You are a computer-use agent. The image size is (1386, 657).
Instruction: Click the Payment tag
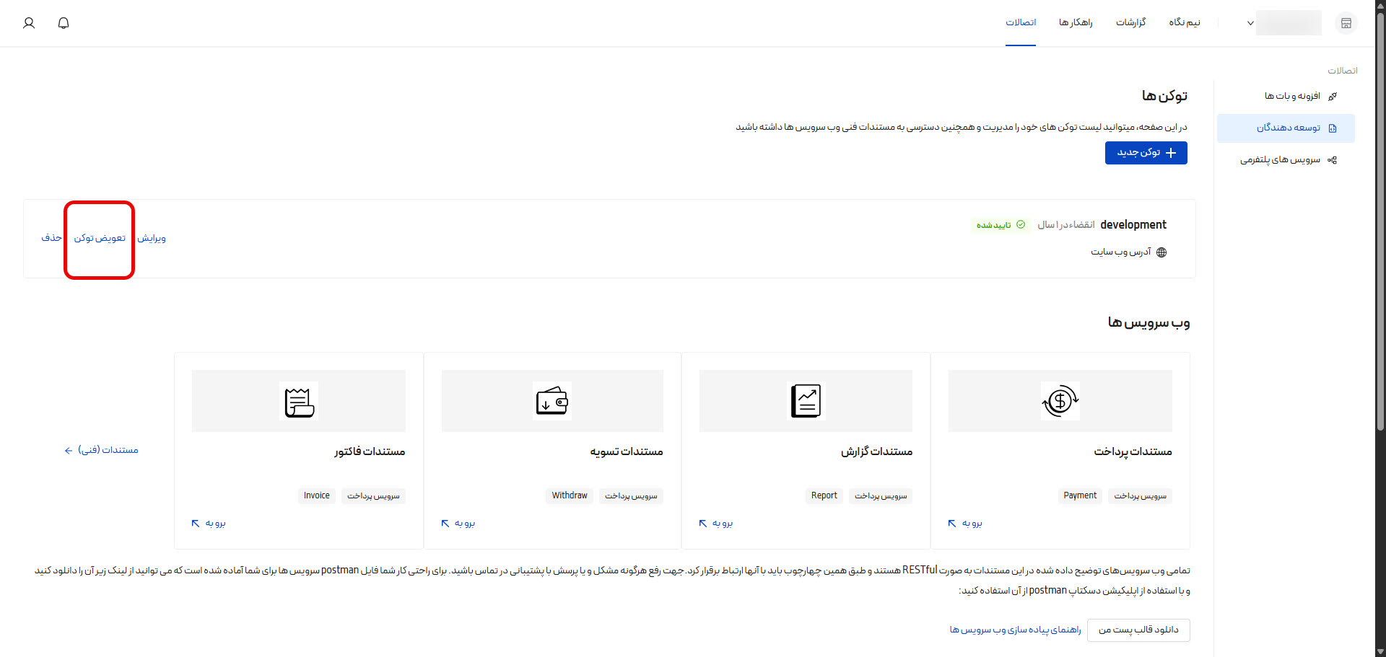coord(1080,495)
